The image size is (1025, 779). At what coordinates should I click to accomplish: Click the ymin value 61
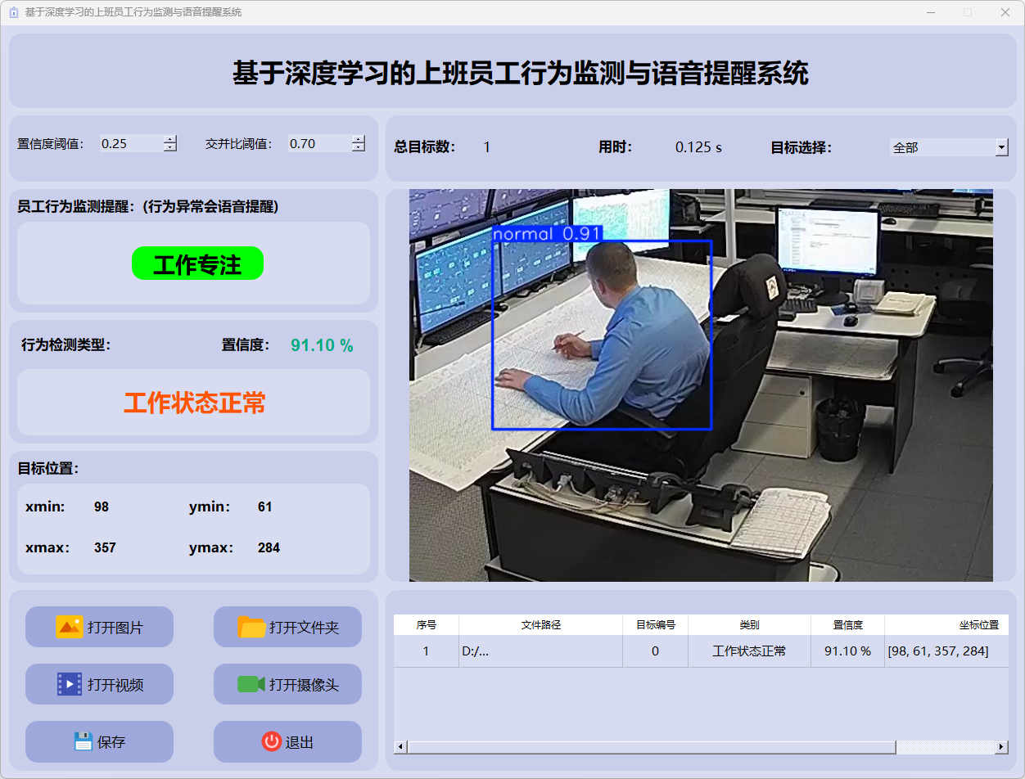264,507
